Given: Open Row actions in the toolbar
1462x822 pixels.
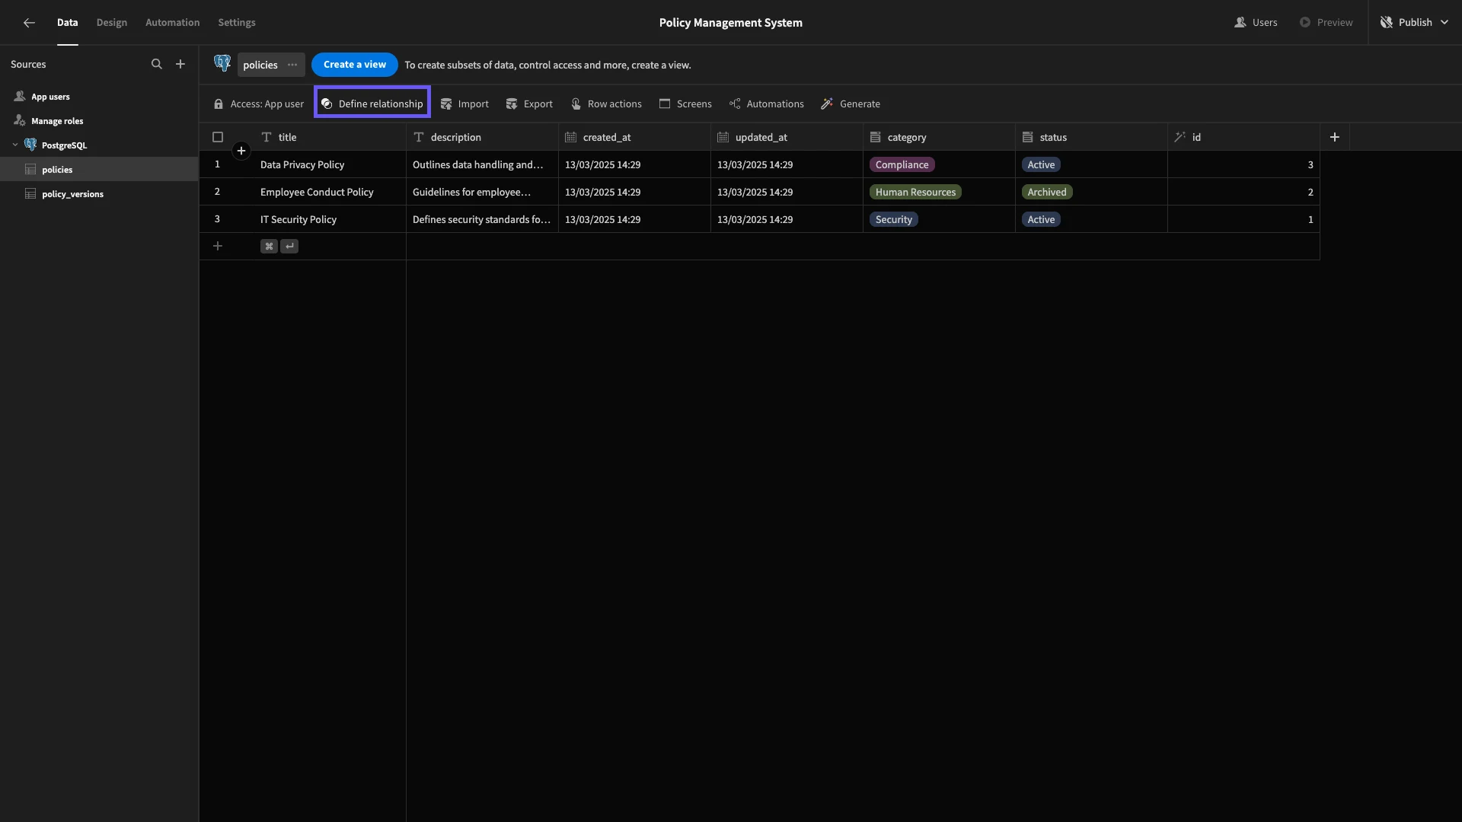Looking at the screenshot, I should (606, 104).
